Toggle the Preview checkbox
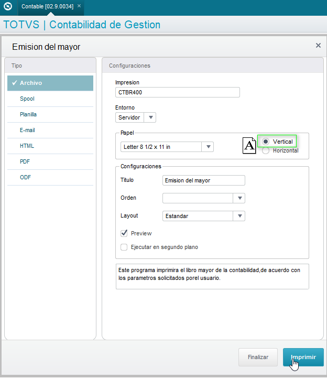The height and width of the screenshot is (379, 327). pos(124,233)
